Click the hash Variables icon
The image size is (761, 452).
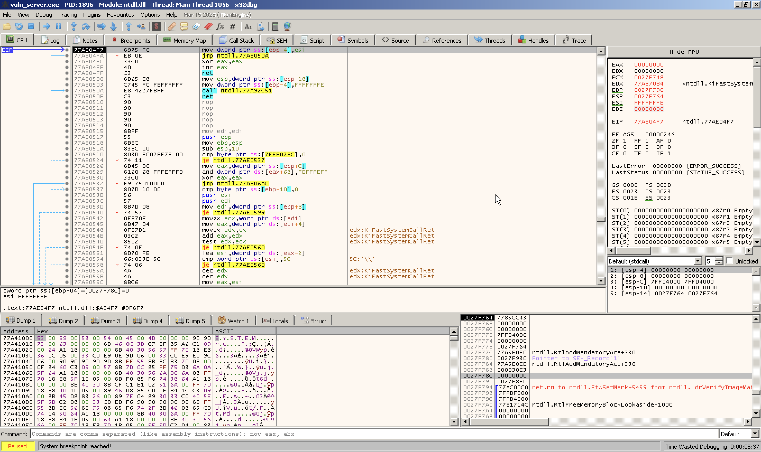tap(233, 26)
